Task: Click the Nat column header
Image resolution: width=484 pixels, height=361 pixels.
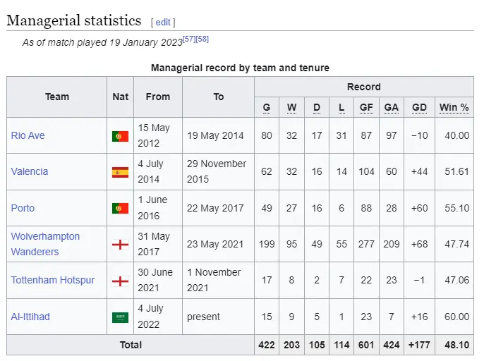Action: [x=121, y=97]
